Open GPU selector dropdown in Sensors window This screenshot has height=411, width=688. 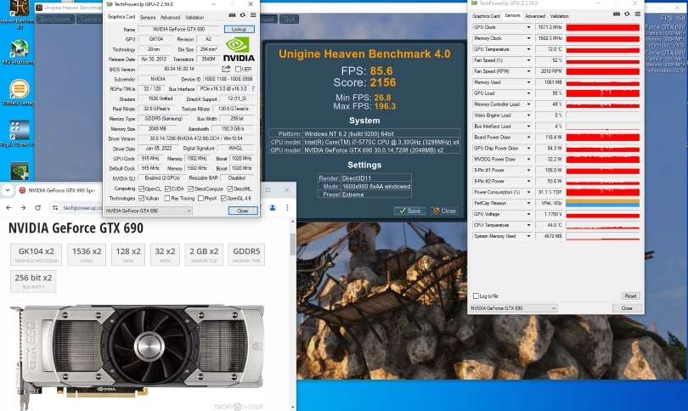pyautogui.click(x=513, y=308)
